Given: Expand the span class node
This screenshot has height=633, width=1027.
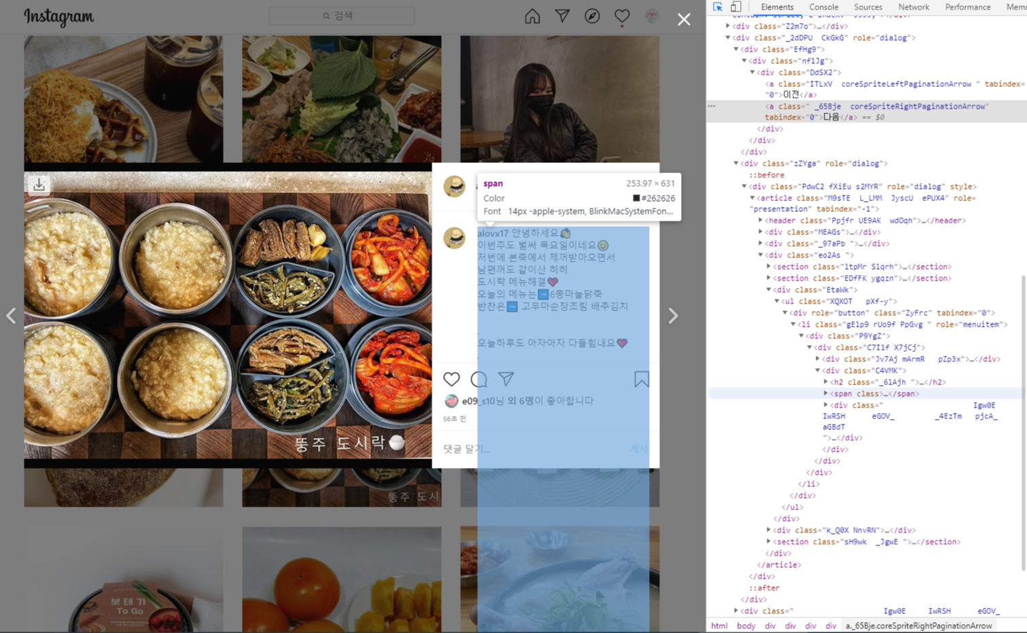Looking at the screenshot, I should click(x=826, y=393).
